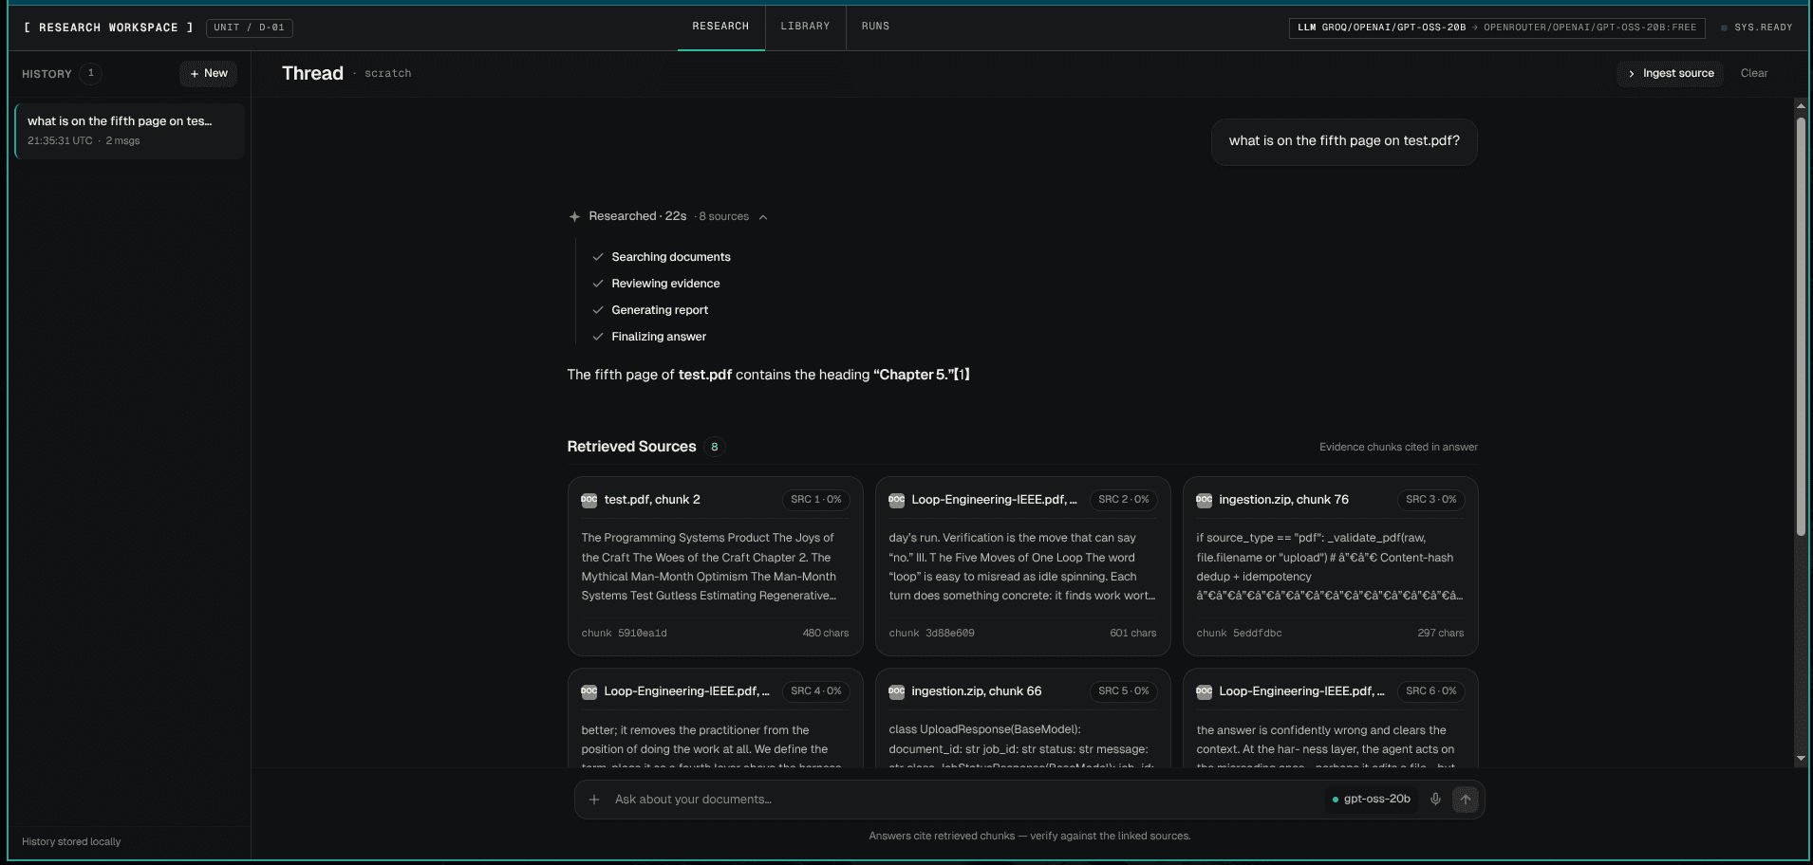Focus the Ask about your documents field

pos(963,800)
